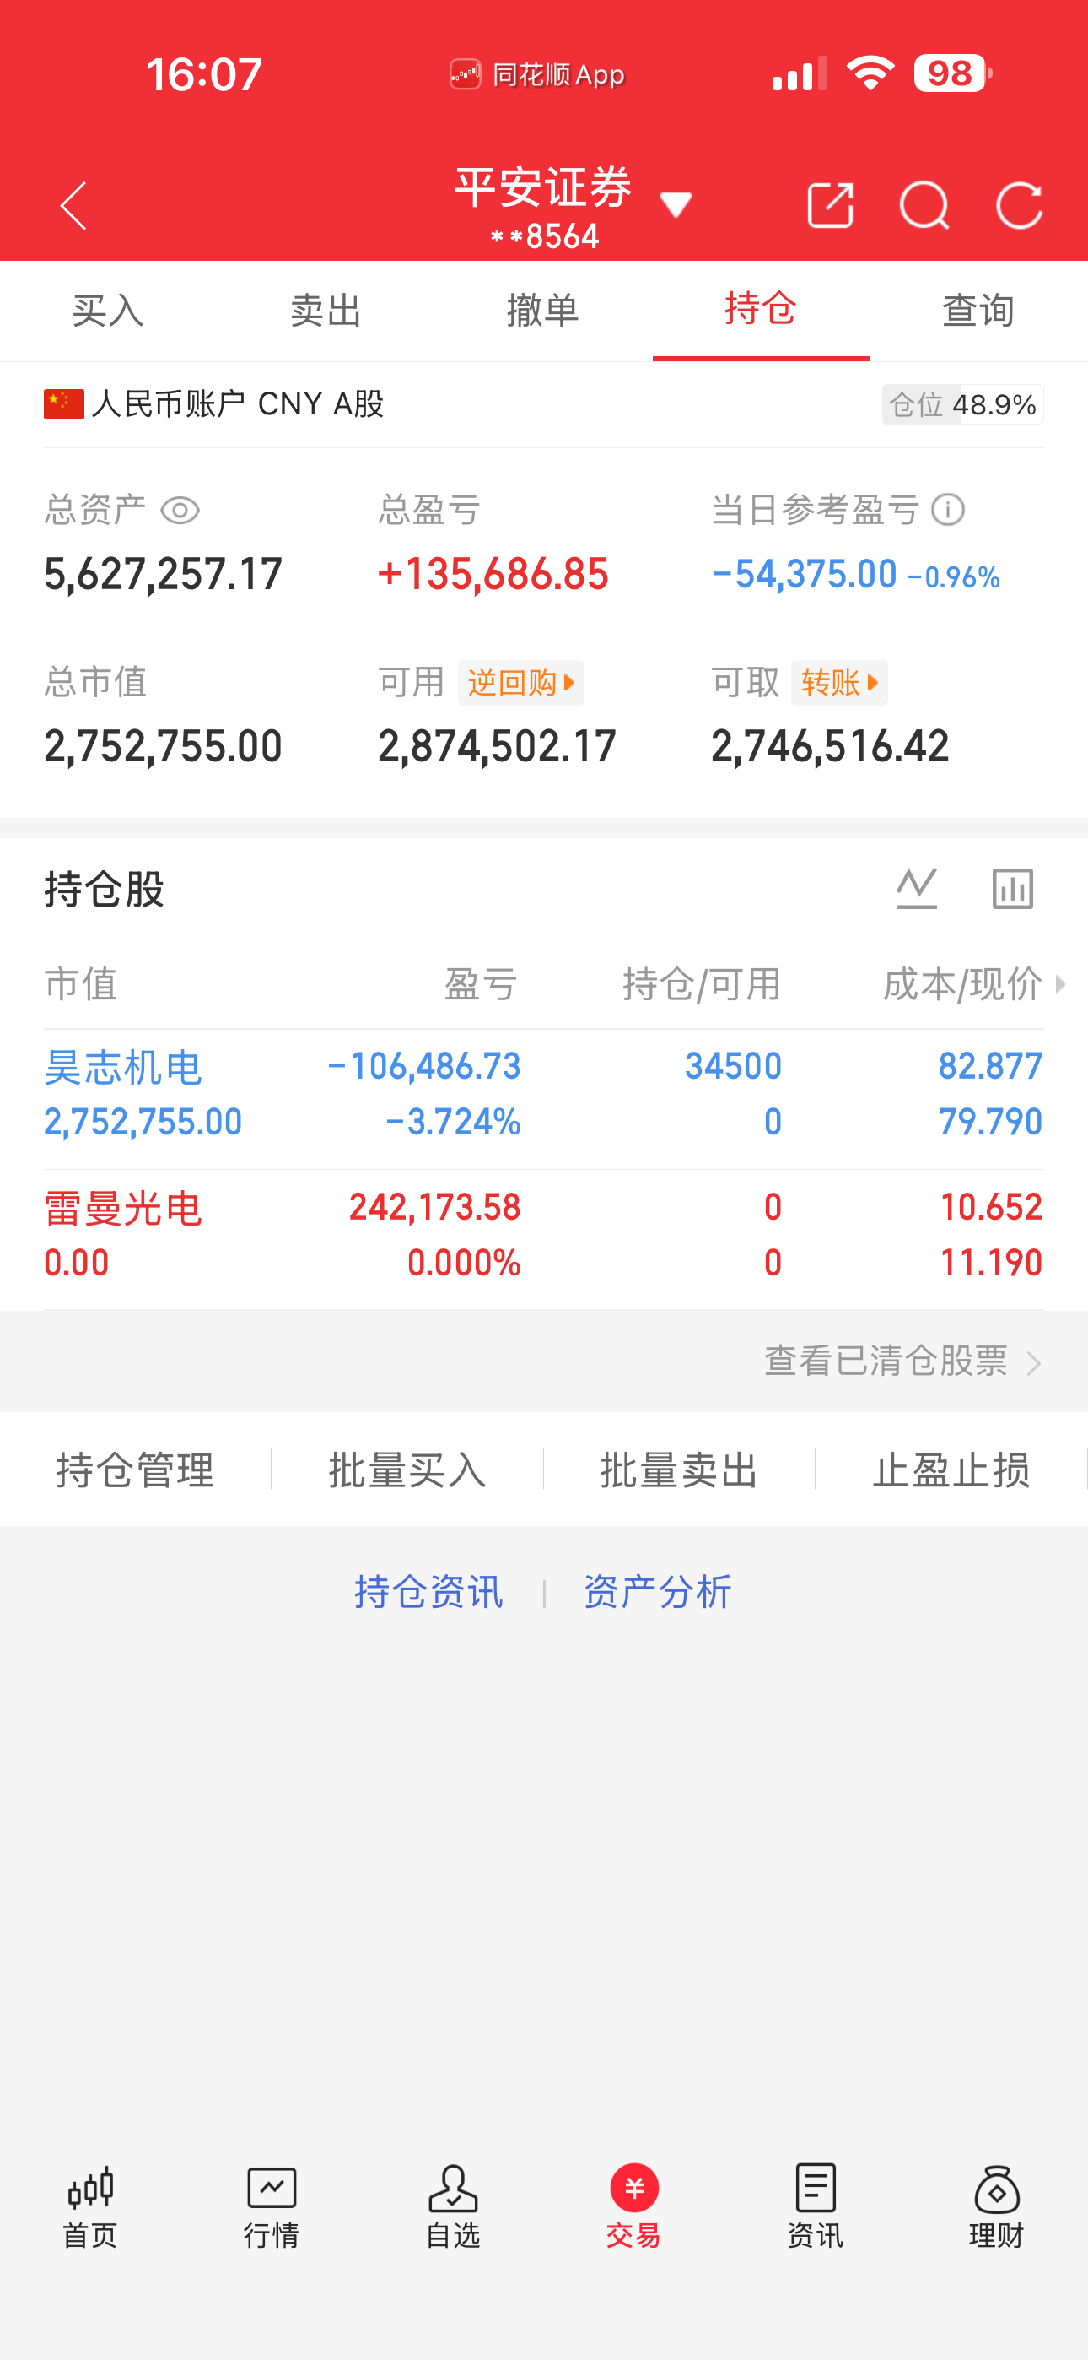Image resolution: width=1088 pixels, height=2360 pixels.
Task: Sort by the 盈亏 column header
Action: (482, 984)
